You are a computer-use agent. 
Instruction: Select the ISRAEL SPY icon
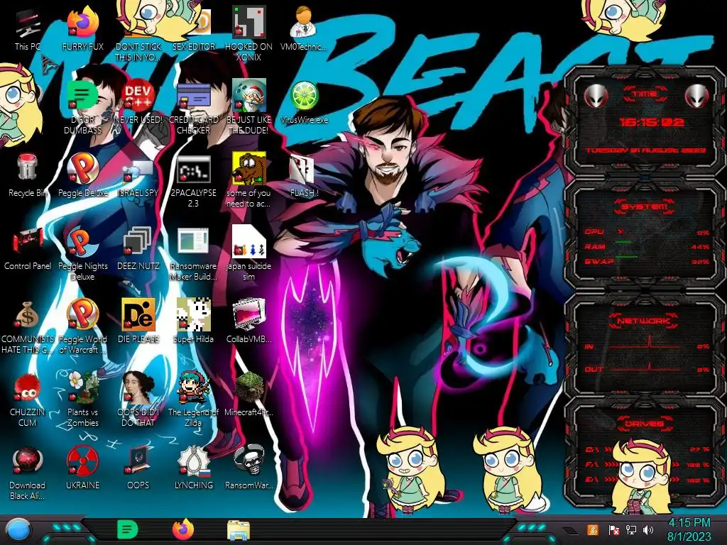point(138,176)
